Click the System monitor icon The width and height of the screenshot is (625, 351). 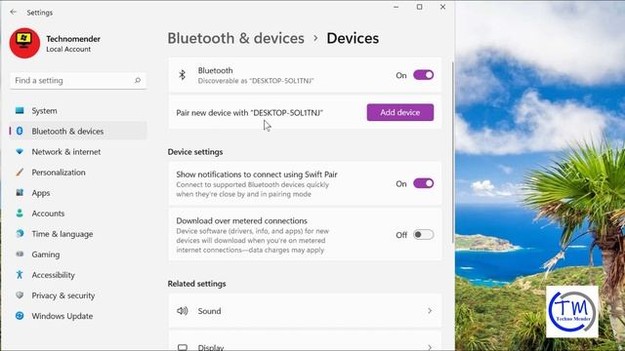[x=20, y=110]
